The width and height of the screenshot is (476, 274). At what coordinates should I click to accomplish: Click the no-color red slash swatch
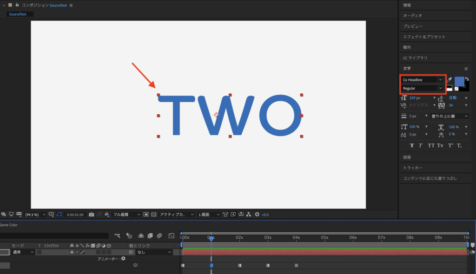[456, 89]
